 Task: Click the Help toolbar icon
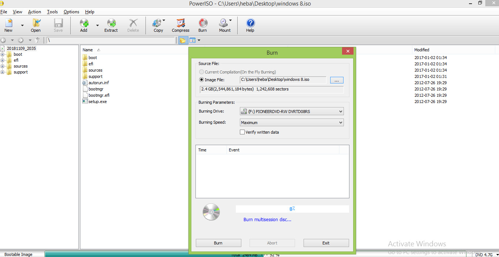click(x=250, y=25)
